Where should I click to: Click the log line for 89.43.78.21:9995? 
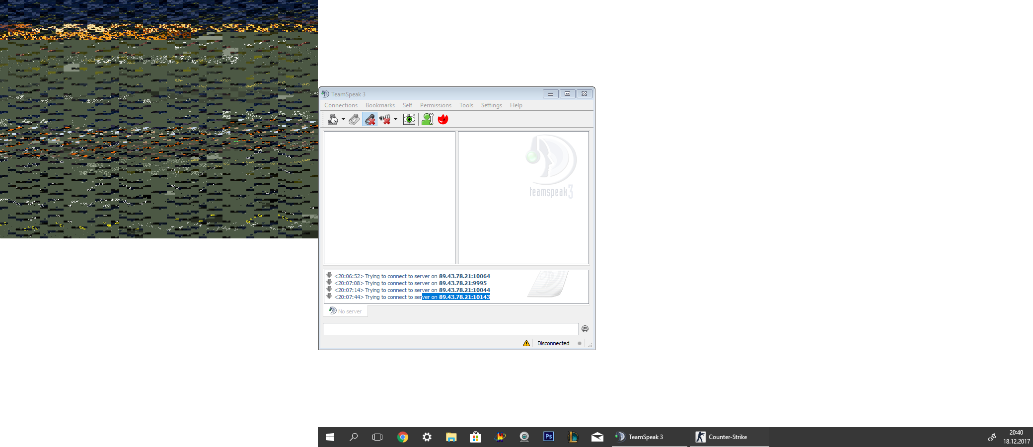click(x=411, y=283)
